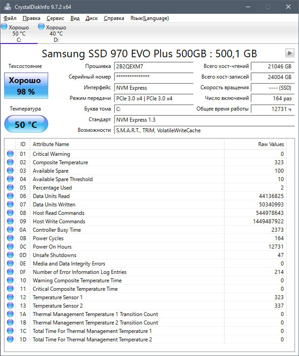Click the NVM Express 1.3 standard field
The width and height of the screenshot is (299, 356).
(x=204, y=120)
